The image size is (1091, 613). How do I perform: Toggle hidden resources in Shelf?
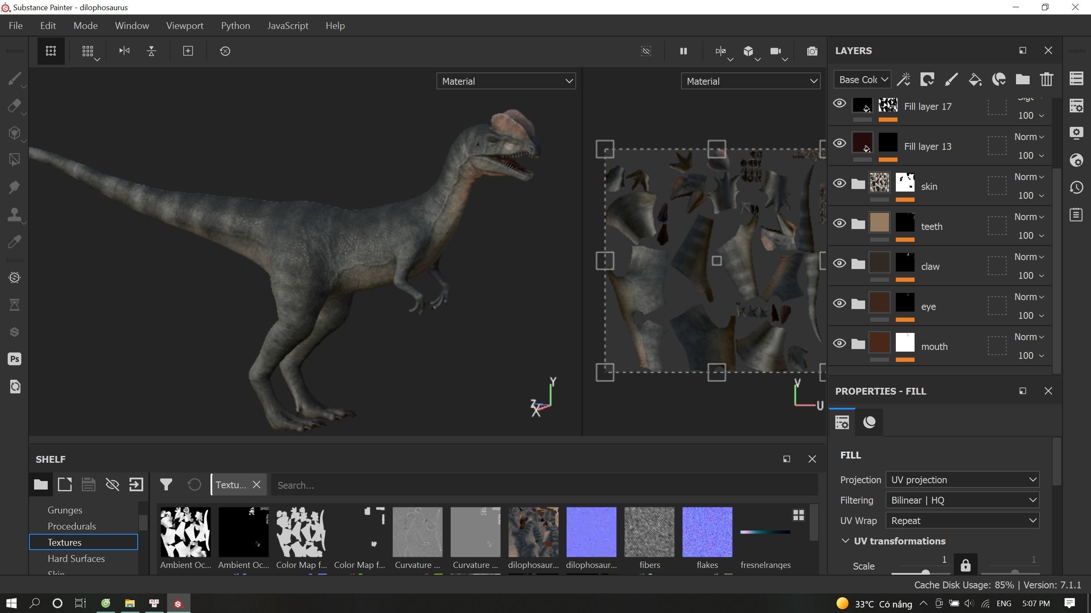coord(112,484)
